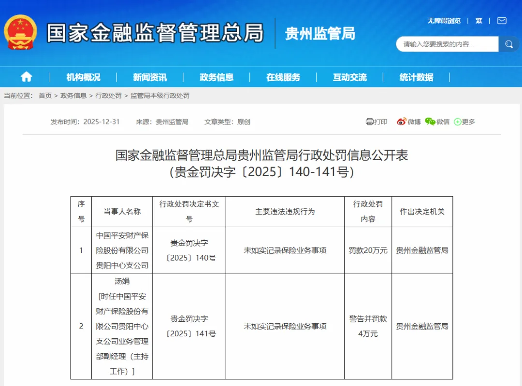This screenshot has height=386, width=522.
Task: Click the 来源：贵州监管局 text
Action: (162, 122)
